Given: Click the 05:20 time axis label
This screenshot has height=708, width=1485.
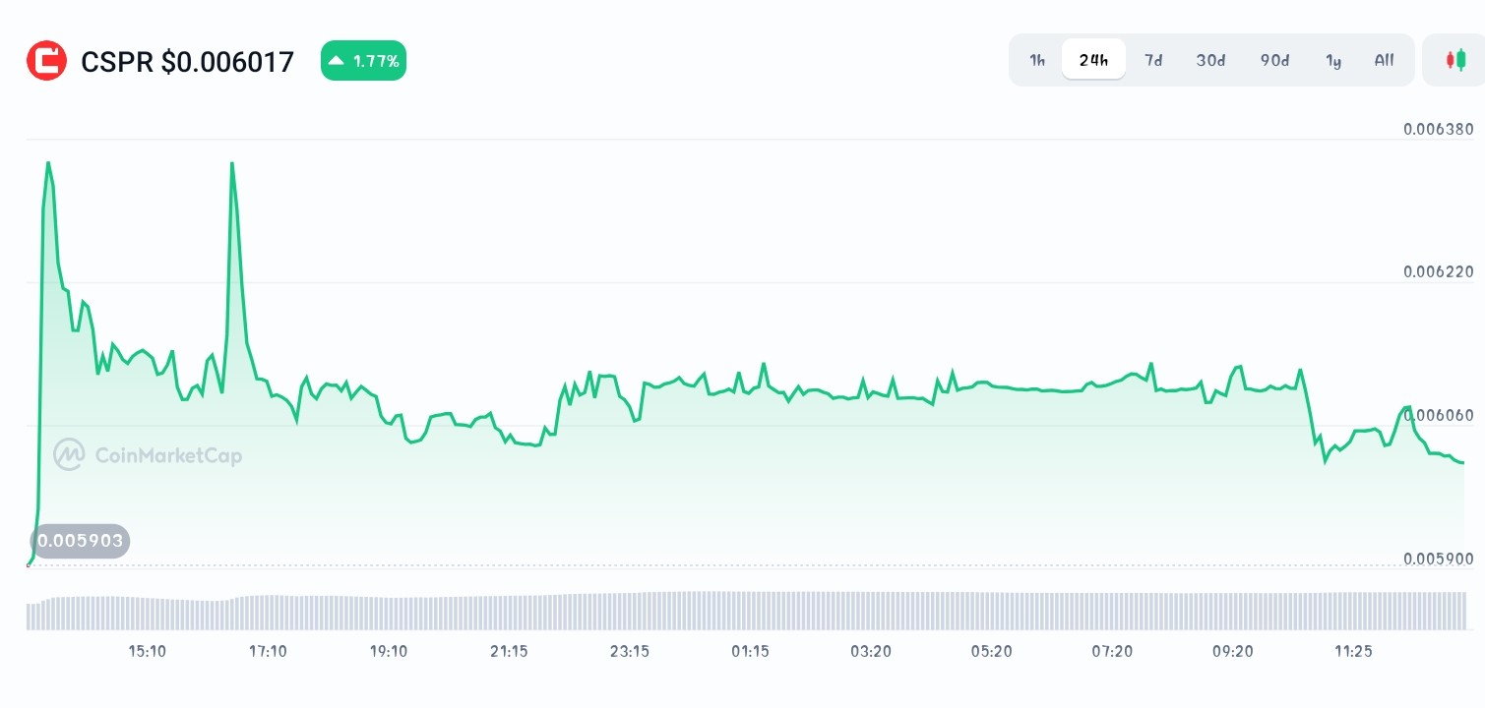Looking at the screenshot, I should tap(992, 651).
